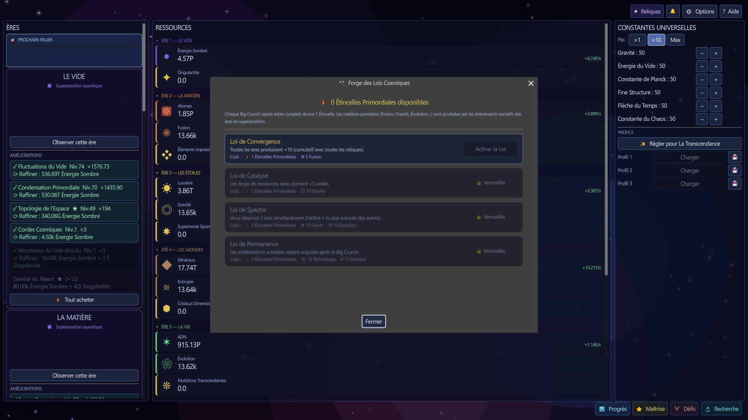Increase the Gravité constant

point(716,53)
